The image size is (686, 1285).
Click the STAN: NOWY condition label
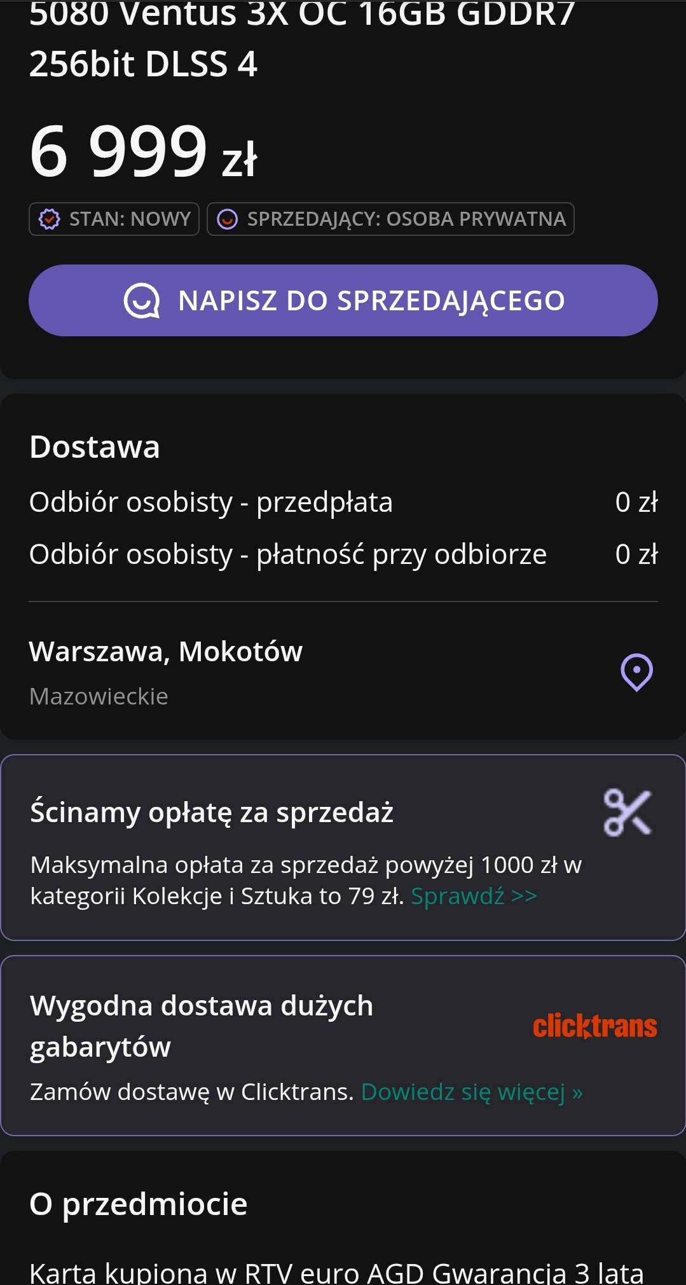130,219
